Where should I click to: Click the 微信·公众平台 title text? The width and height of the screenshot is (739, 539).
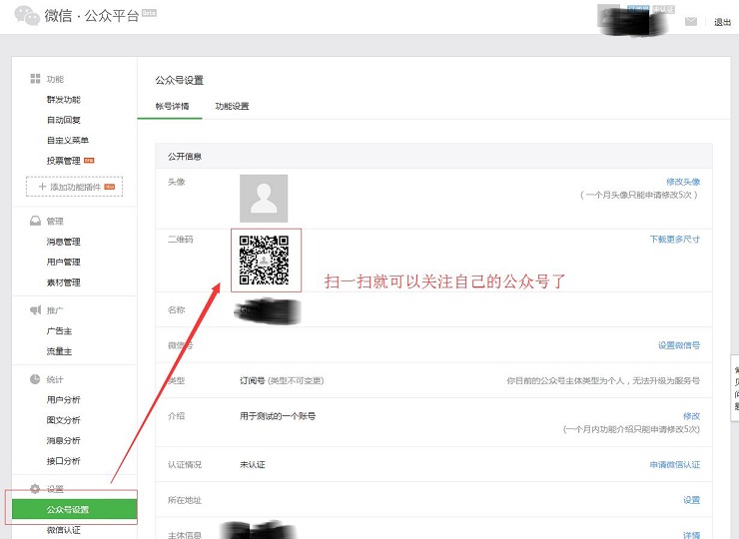coord(92,16)
